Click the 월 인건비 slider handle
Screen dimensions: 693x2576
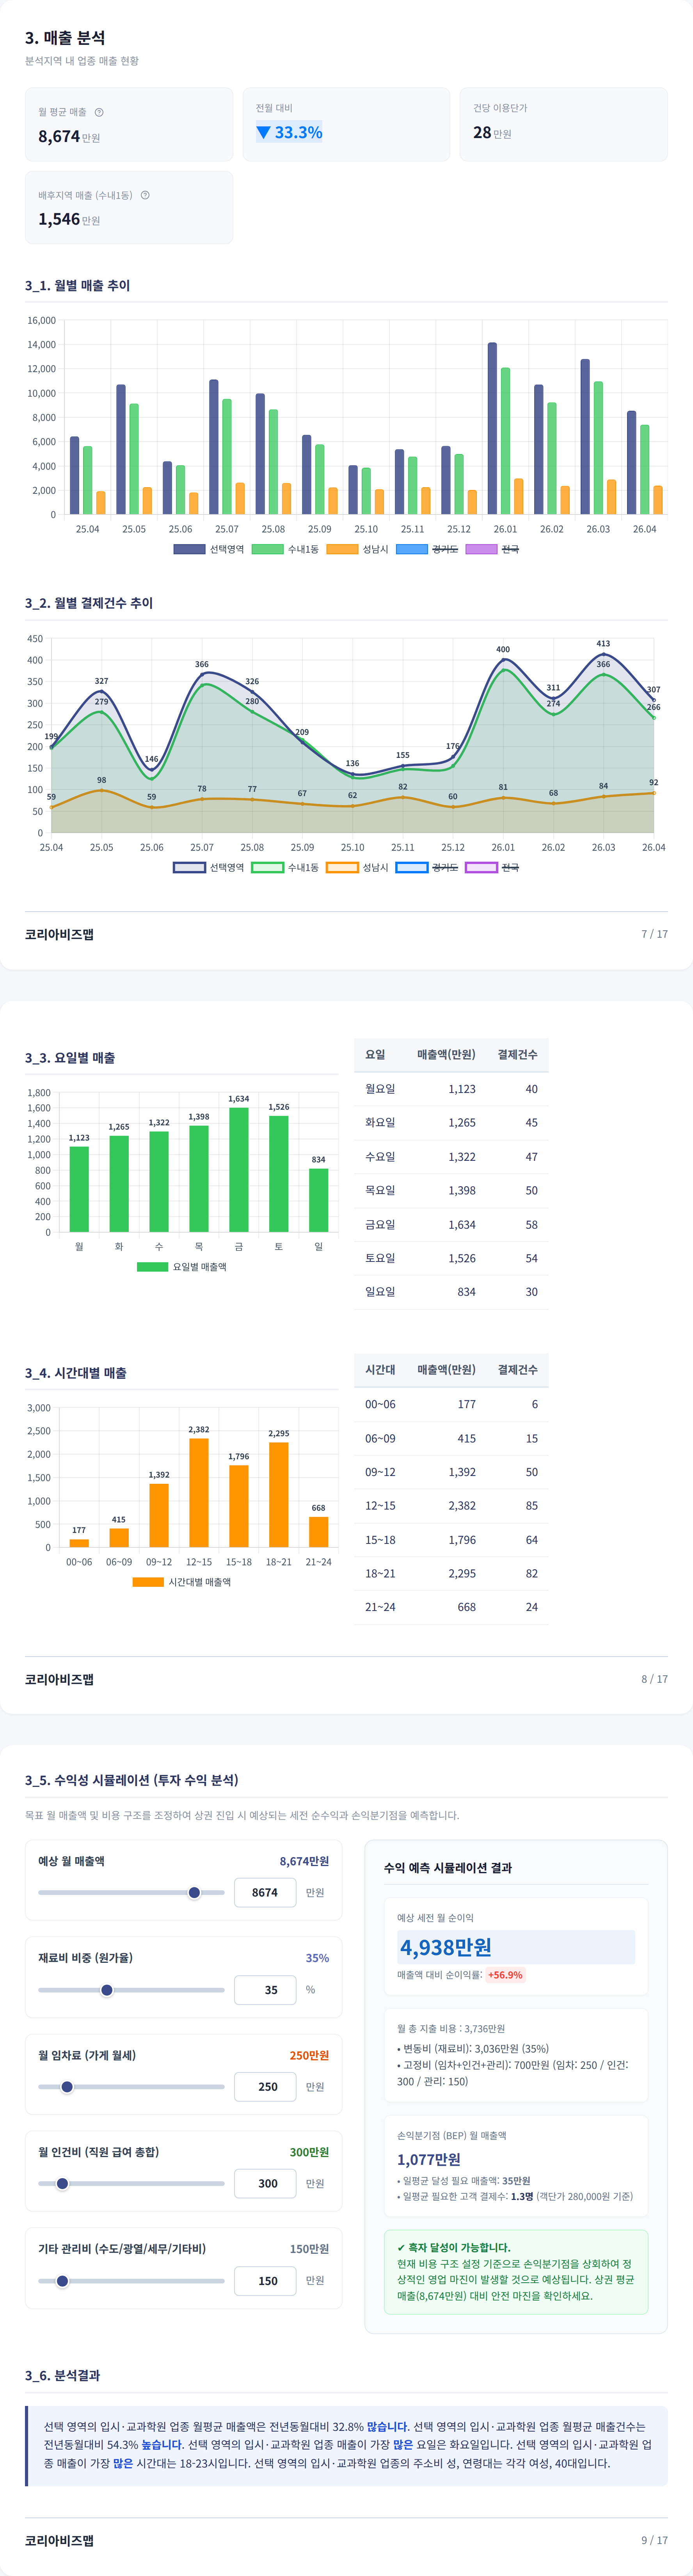[x=62, y=2183]
